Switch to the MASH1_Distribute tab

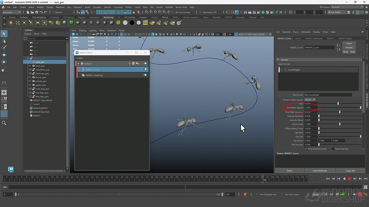point(314,38)
